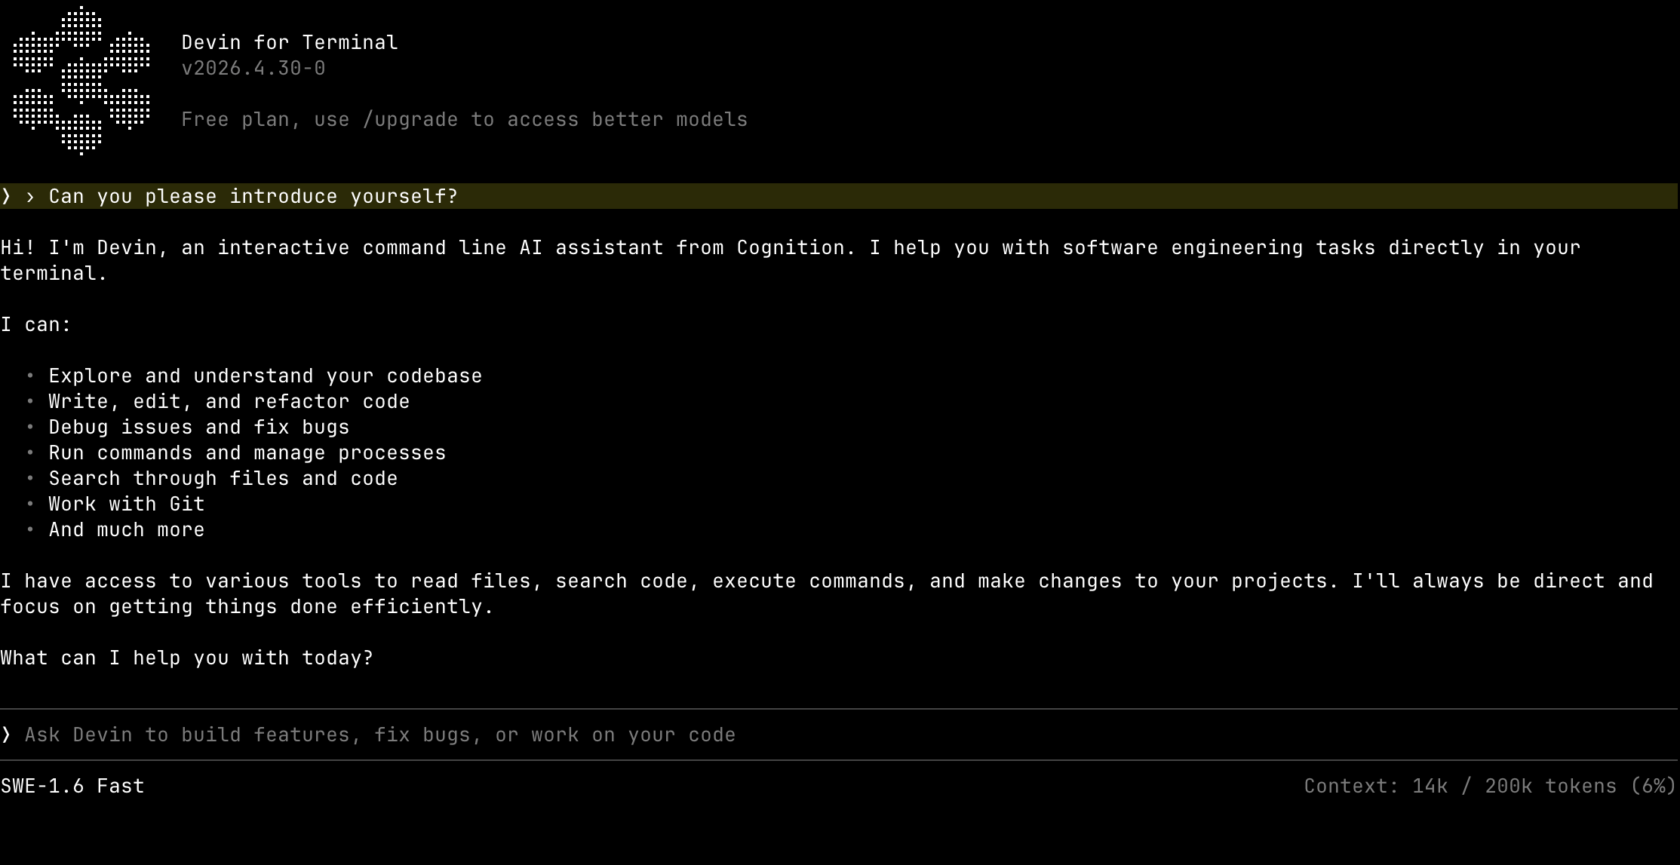Click the 'Hi! I'm Devin' intro paragraph
The image size is (1680, 865).
(x=791, y=260)
